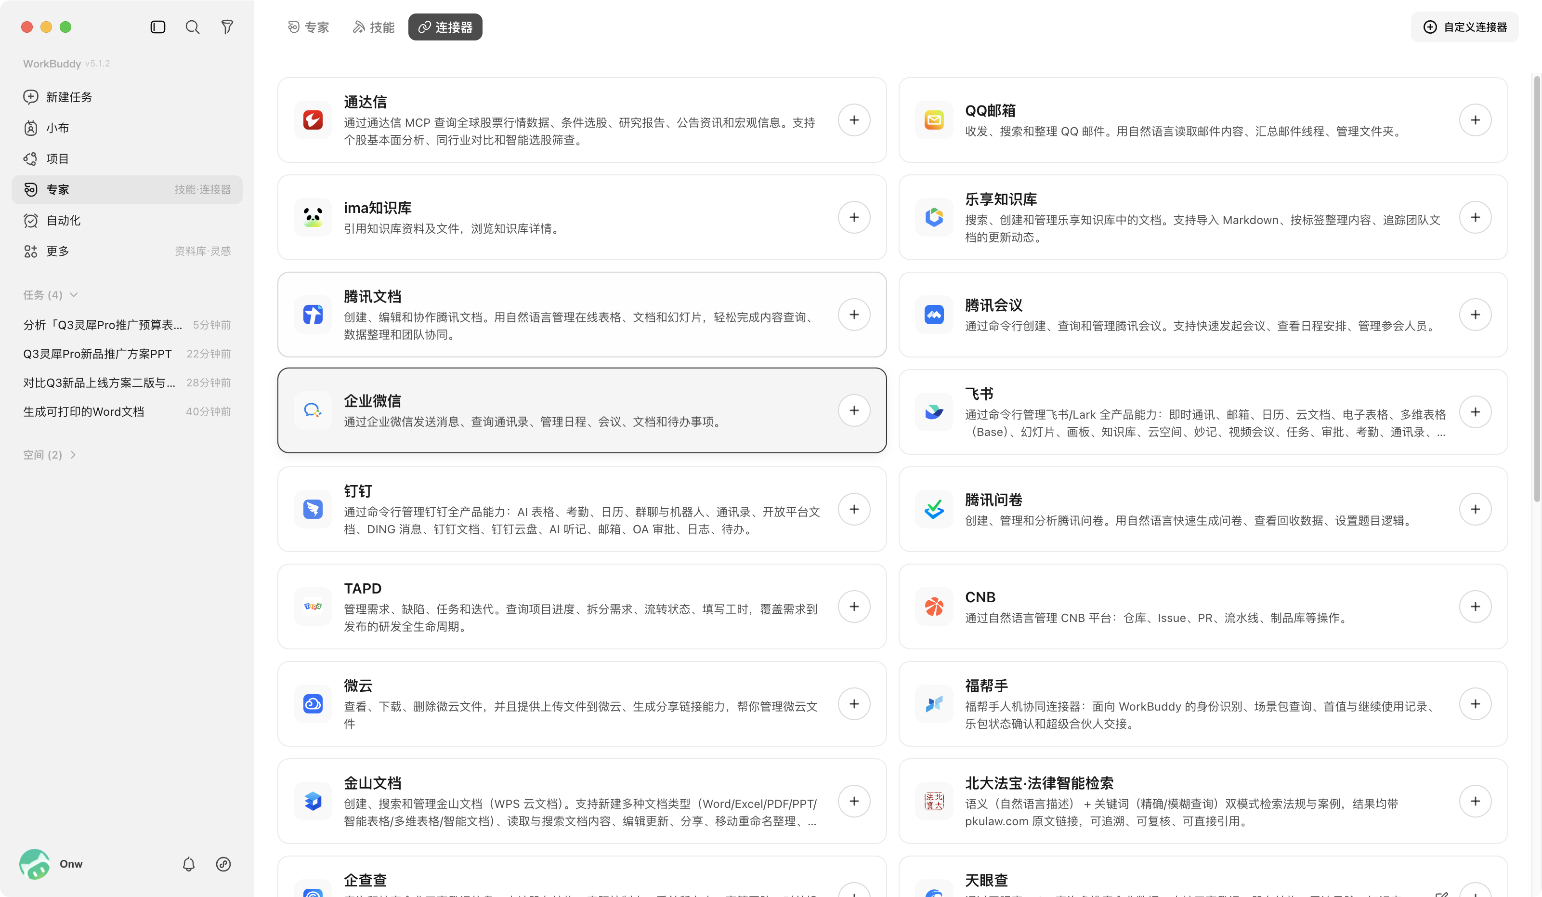Viewport: 1542px width, 897px height.
Task: Open 更多 in the sidebar
Action: (x=127, y=251)
